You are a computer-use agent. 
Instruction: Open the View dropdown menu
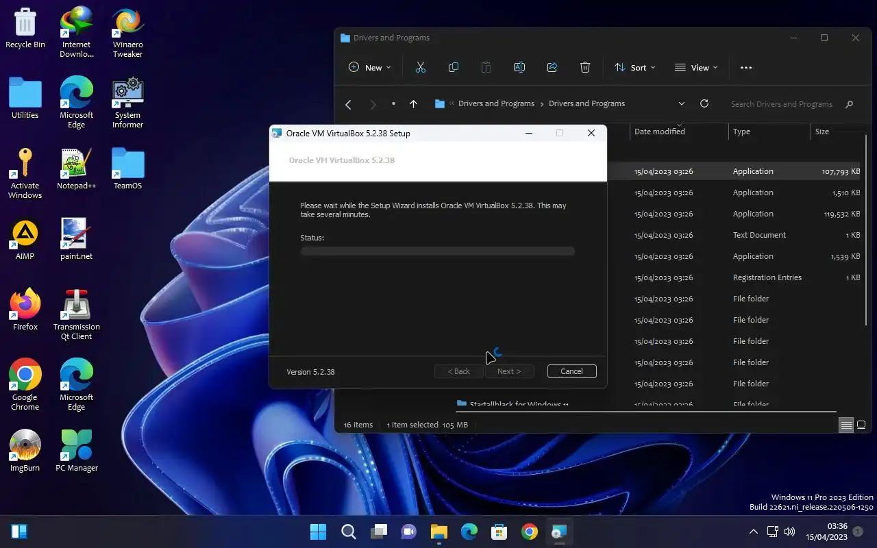point(696,67)
